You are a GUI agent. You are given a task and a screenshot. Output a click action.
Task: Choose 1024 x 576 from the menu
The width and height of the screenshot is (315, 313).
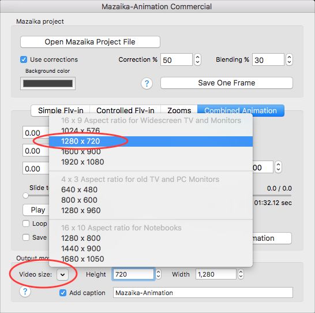point(151,131)
